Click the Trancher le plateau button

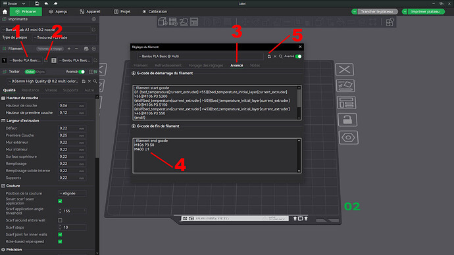[377, 12]
